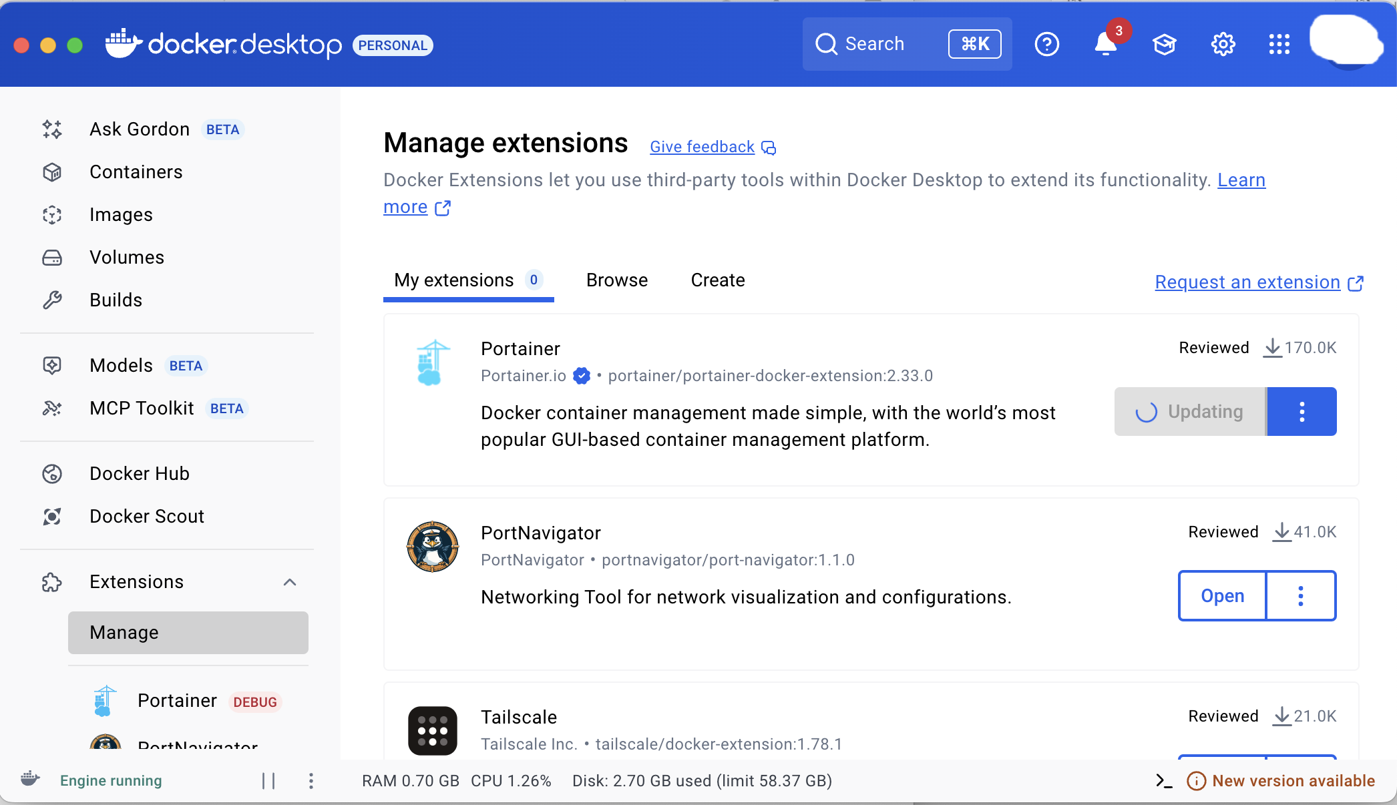Select Docker Hub in the sidebar

pyautogui.click(x=167, y=474)
